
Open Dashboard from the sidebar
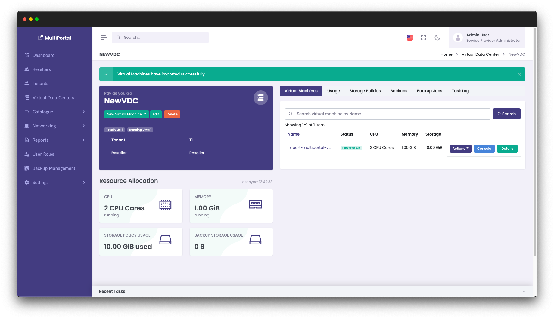coord(44,55)
